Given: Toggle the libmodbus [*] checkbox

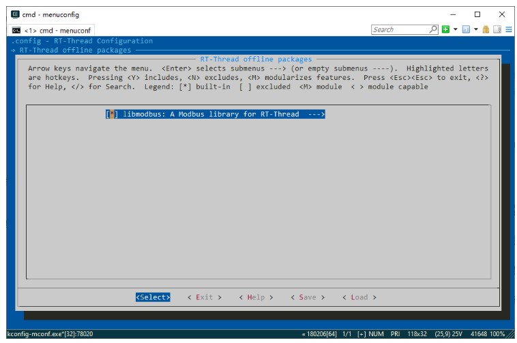Looking at the screenshot, I should click(x=112, y=114).
